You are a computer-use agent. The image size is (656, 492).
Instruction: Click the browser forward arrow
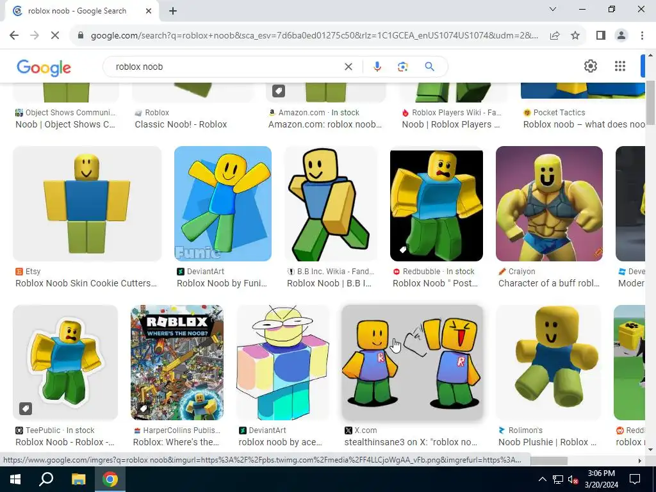35,36
